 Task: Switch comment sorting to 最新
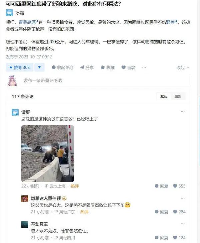[x=178, y=96]
